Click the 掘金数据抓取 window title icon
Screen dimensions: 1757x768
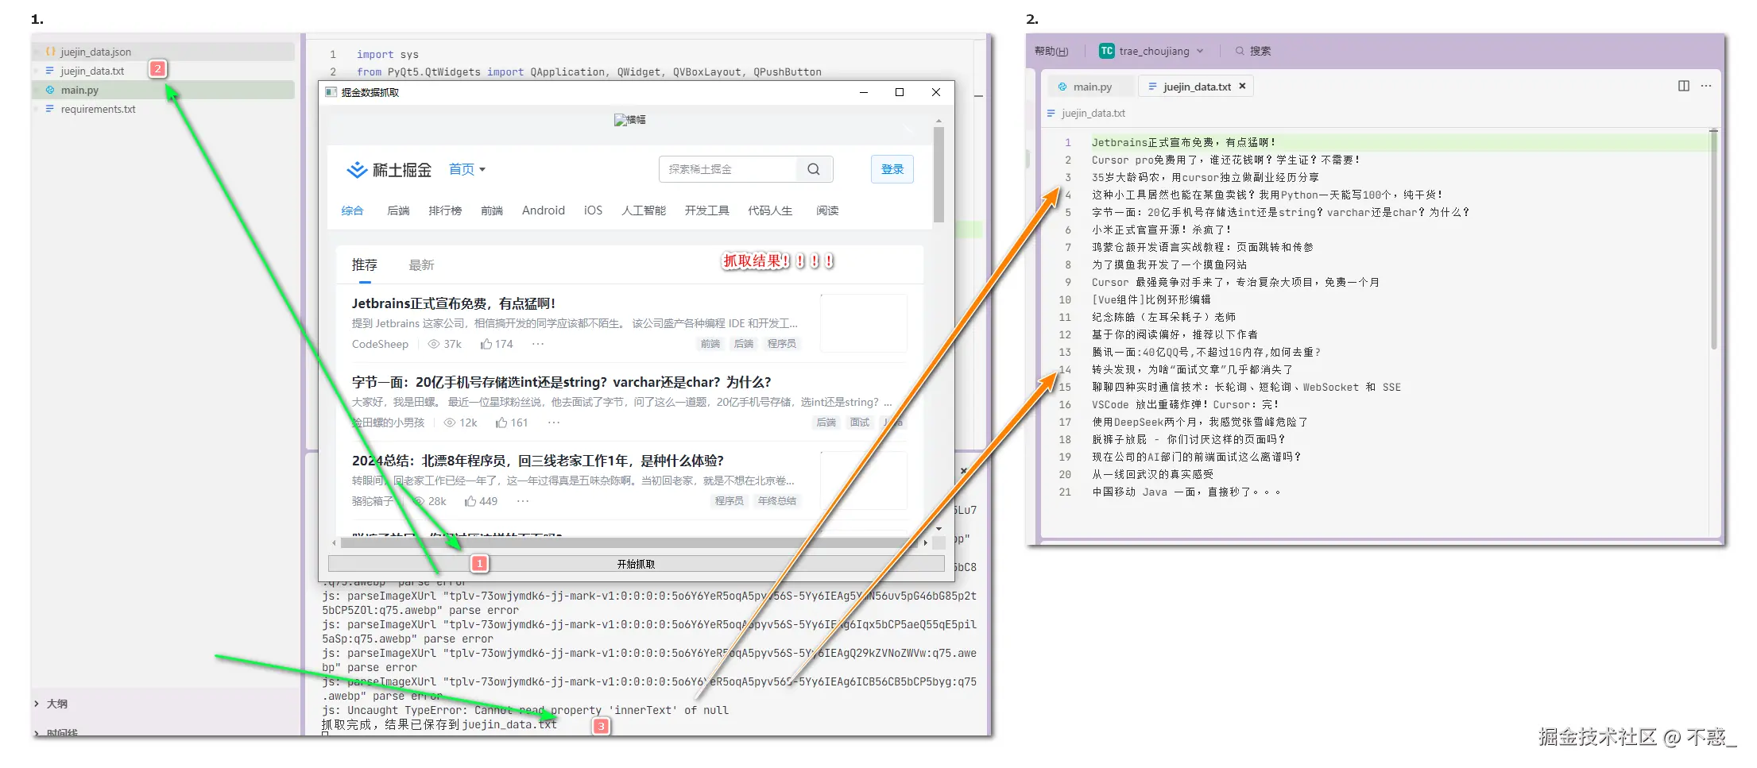tap(331, 92)
